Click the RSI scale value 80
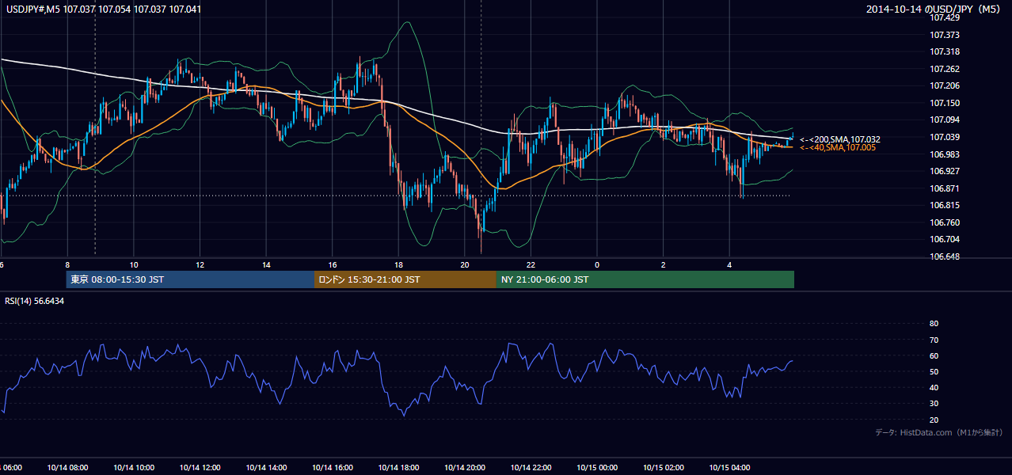The width and height of the screenshot is (1012, 475). pos(934,324)
